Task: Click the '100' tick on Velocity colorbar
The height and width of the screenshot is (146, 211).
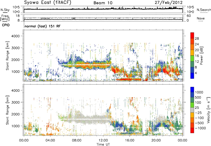Action: point(198,103)
